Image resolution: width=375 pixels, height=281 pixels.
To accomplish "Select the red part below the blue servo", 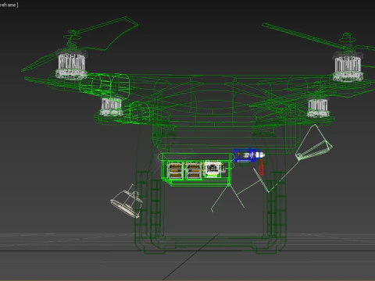I will pyautogui.click(x=261, y=167).
